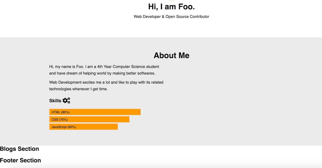Click the gears icon beside Skills

[66, 101]
